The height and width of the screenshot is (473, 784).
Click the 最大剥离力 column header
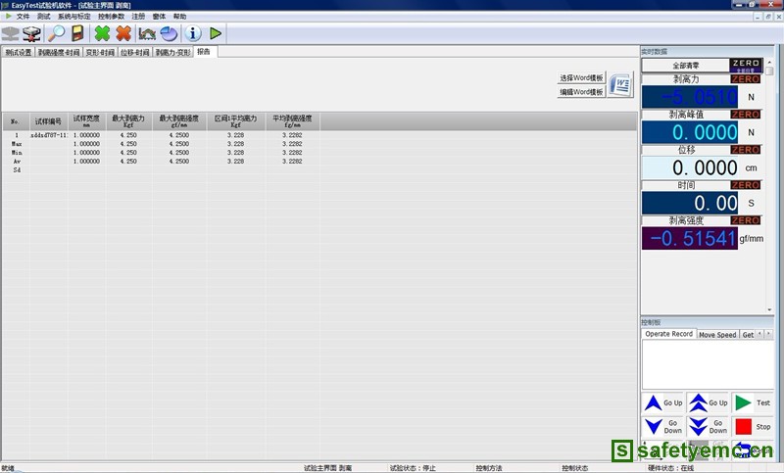(x=128, y=121)
